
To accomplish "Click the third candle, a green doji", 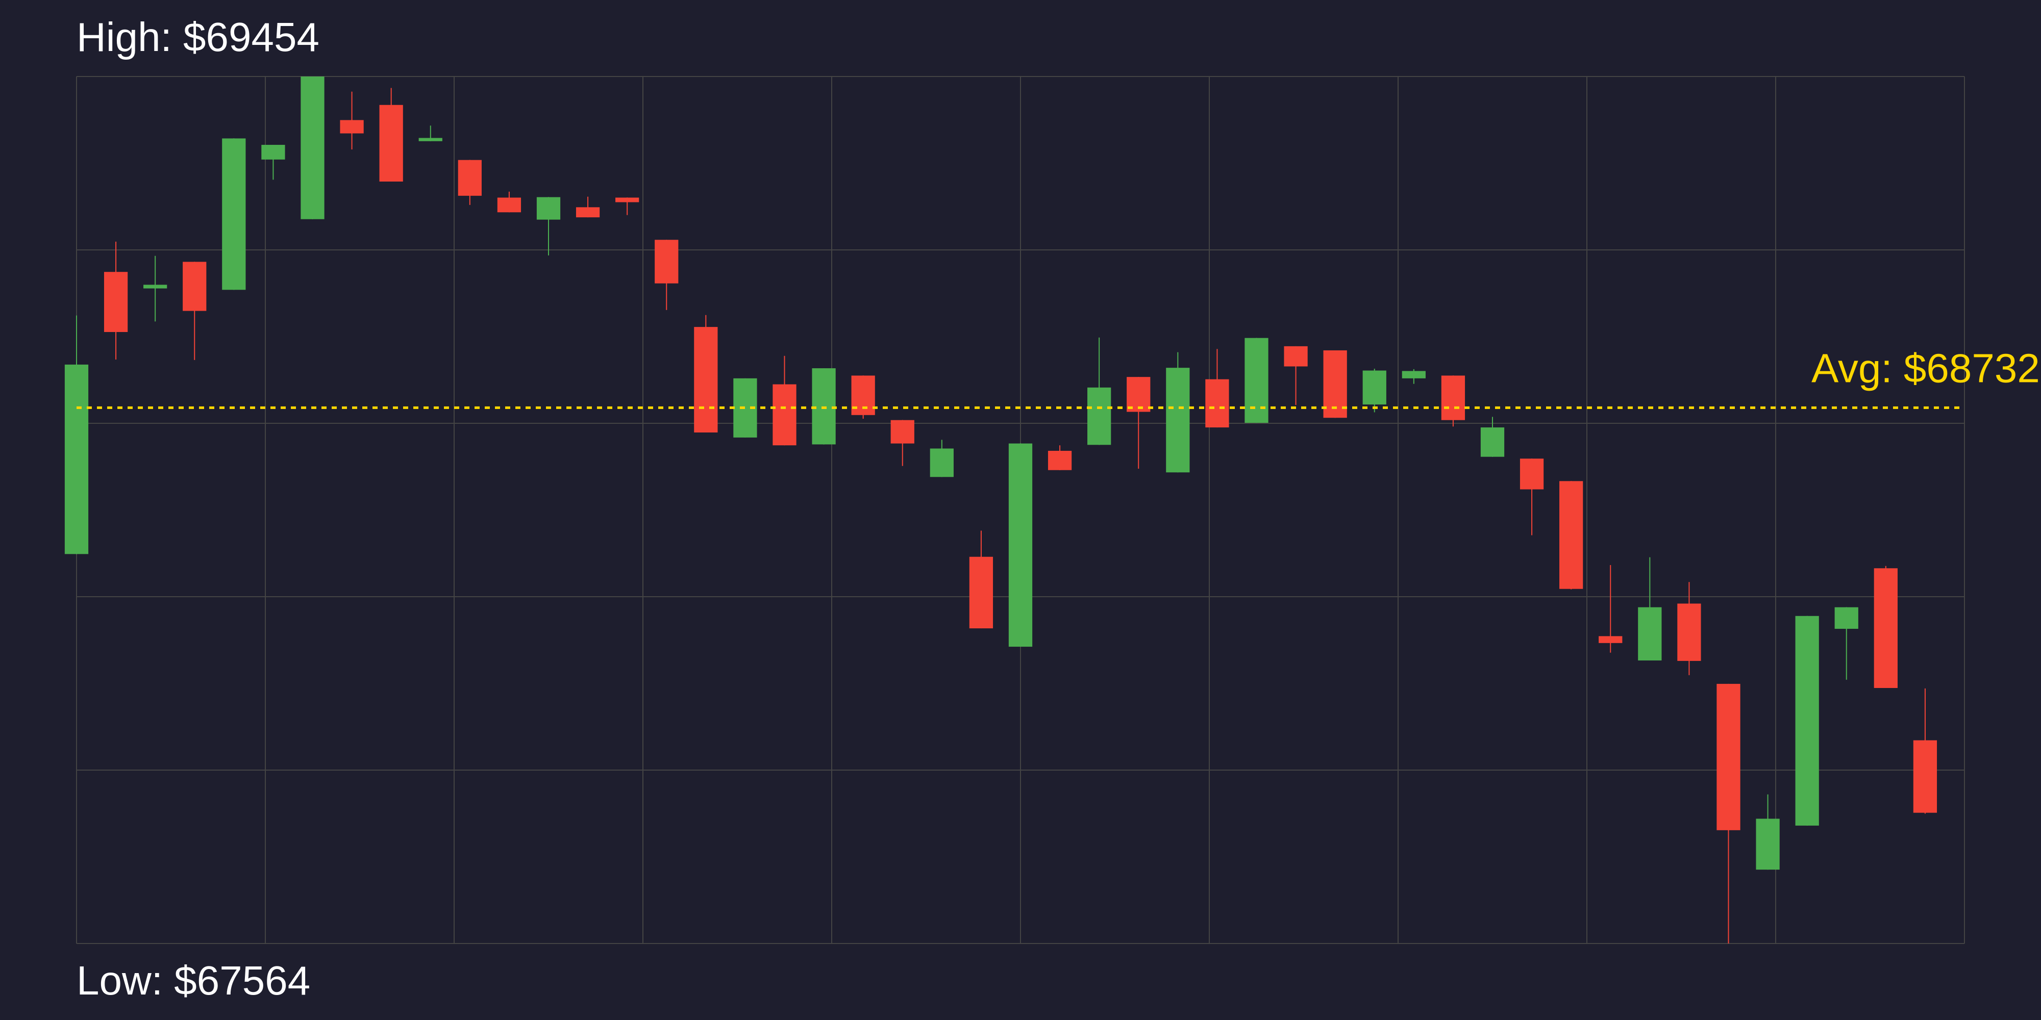I will click(155, 287).
